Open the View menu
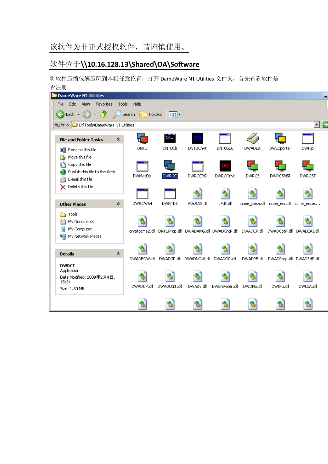This screenshot has width=328, height=464. point(86,104)
